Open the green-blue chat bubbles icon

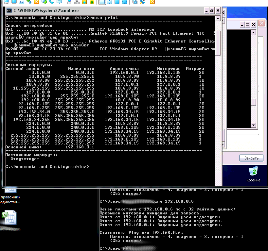click(x=44, y=2)
